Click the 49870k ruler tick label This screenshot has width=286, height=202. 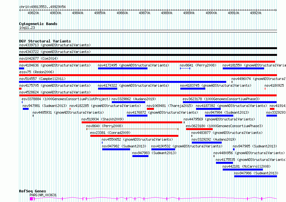145,13
